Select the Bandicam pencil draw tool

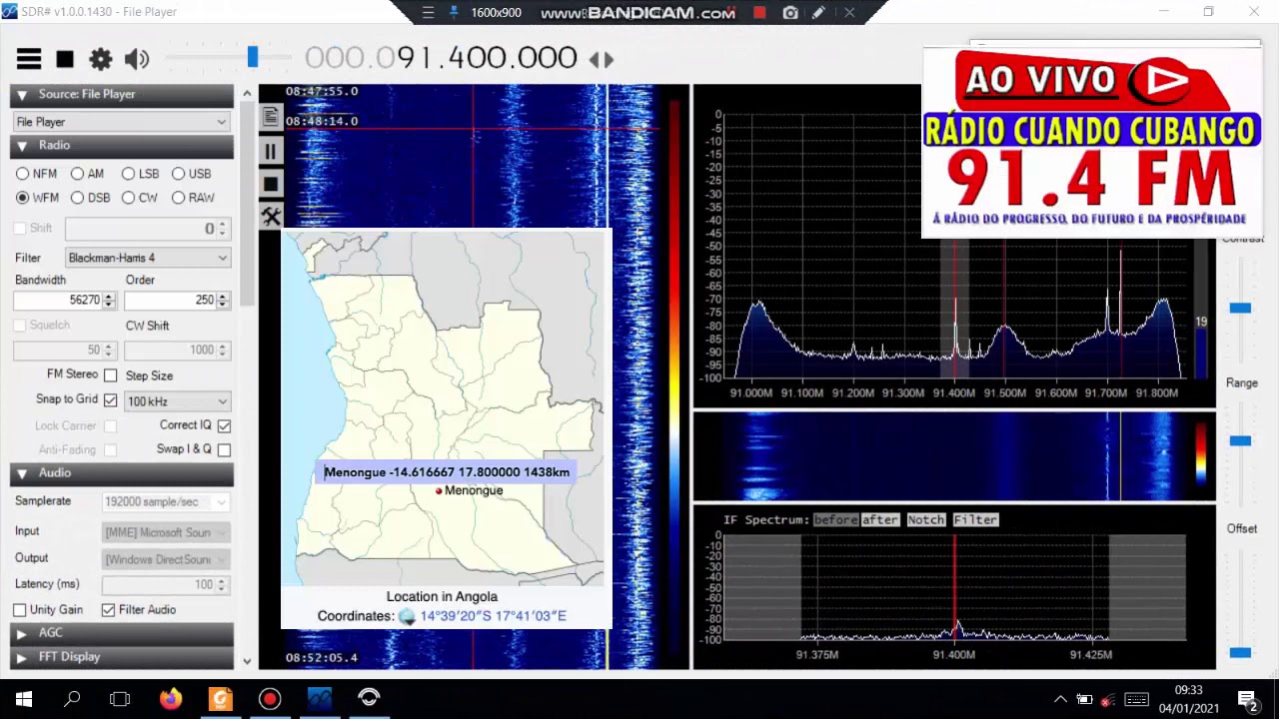point(819,13)
